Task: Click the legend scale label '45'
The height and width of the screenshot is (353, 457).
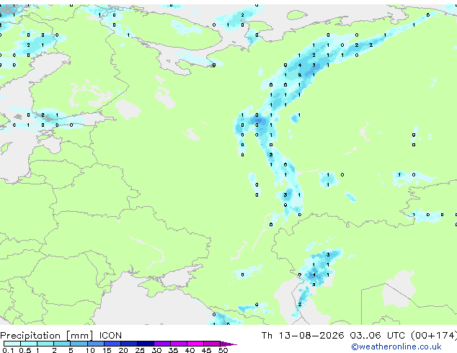Action: 207,350
